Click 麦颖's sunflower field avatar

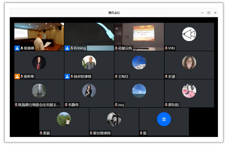[64, 119]
